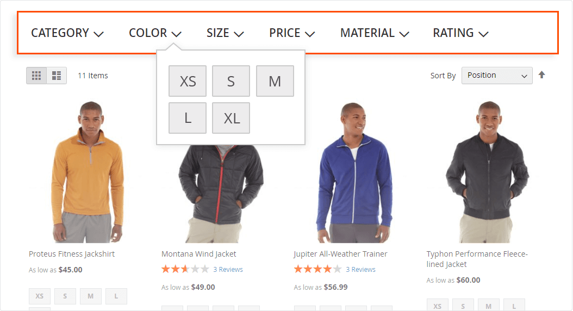573x311 pixels.
Task: Click the Jupiter All-Weather Trainer product photo
Action: click(x=354, y=172)
